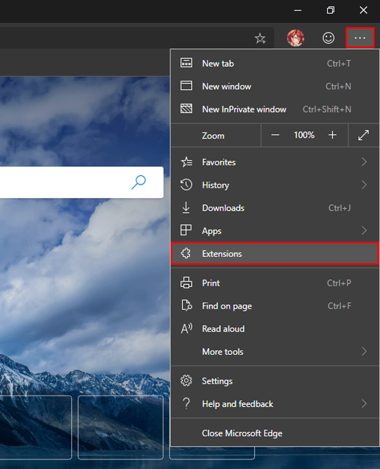Click the search magnifier icon
This screenshot has width=380, height=469.
[x=138, y=182]
